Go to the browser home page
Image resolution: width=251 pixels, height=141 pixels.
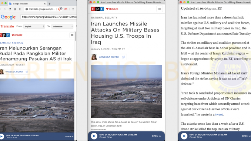(15, 9)
